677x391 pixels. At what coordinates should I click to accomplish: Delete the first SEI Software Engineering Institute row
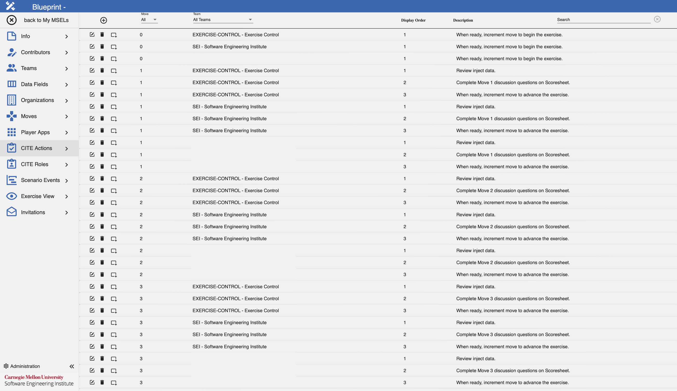point(102,46)
